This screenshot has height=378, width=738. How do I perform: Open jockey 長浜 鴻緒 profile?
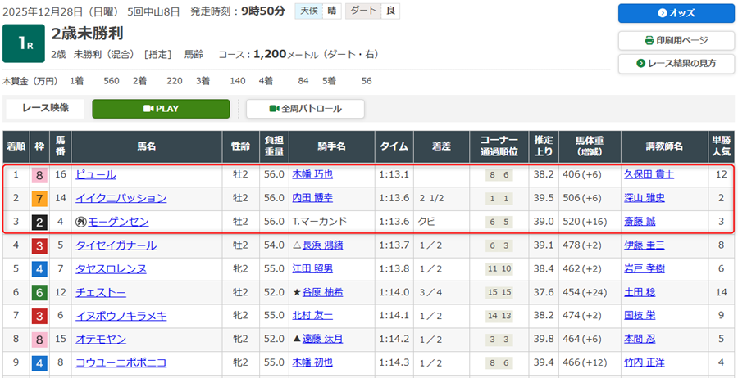click(322, 245)
